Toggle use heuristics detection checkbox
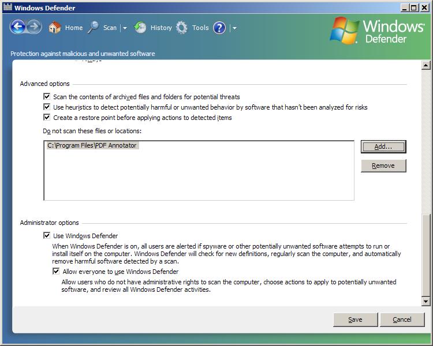 47,107
